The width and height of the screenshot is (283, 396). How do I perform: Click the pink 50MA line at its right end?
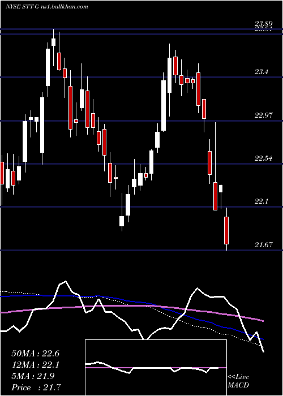pyautogui.click(x=263, y=321)
